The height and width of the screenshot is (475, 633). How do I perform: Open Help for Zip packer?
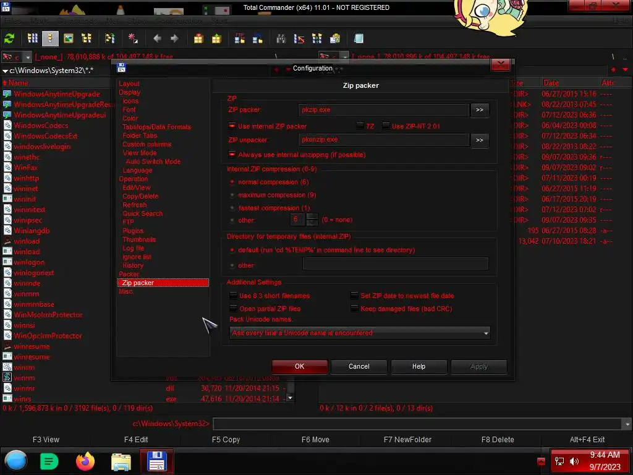pyautogui.click(x=418, y=366)
